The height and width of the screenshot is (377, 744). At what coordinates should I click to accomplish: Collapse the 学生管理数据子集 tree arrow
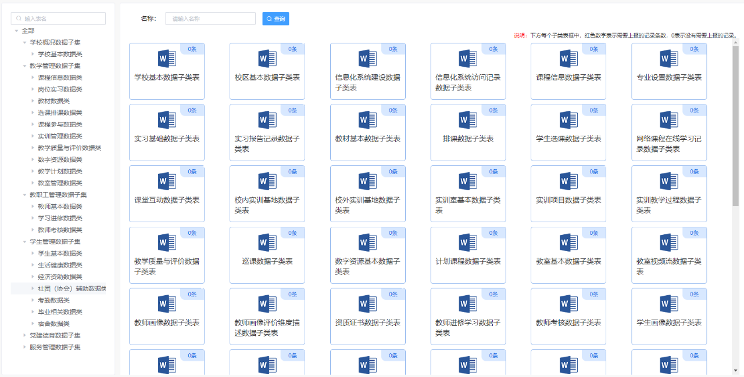click(x=24, y=242)
